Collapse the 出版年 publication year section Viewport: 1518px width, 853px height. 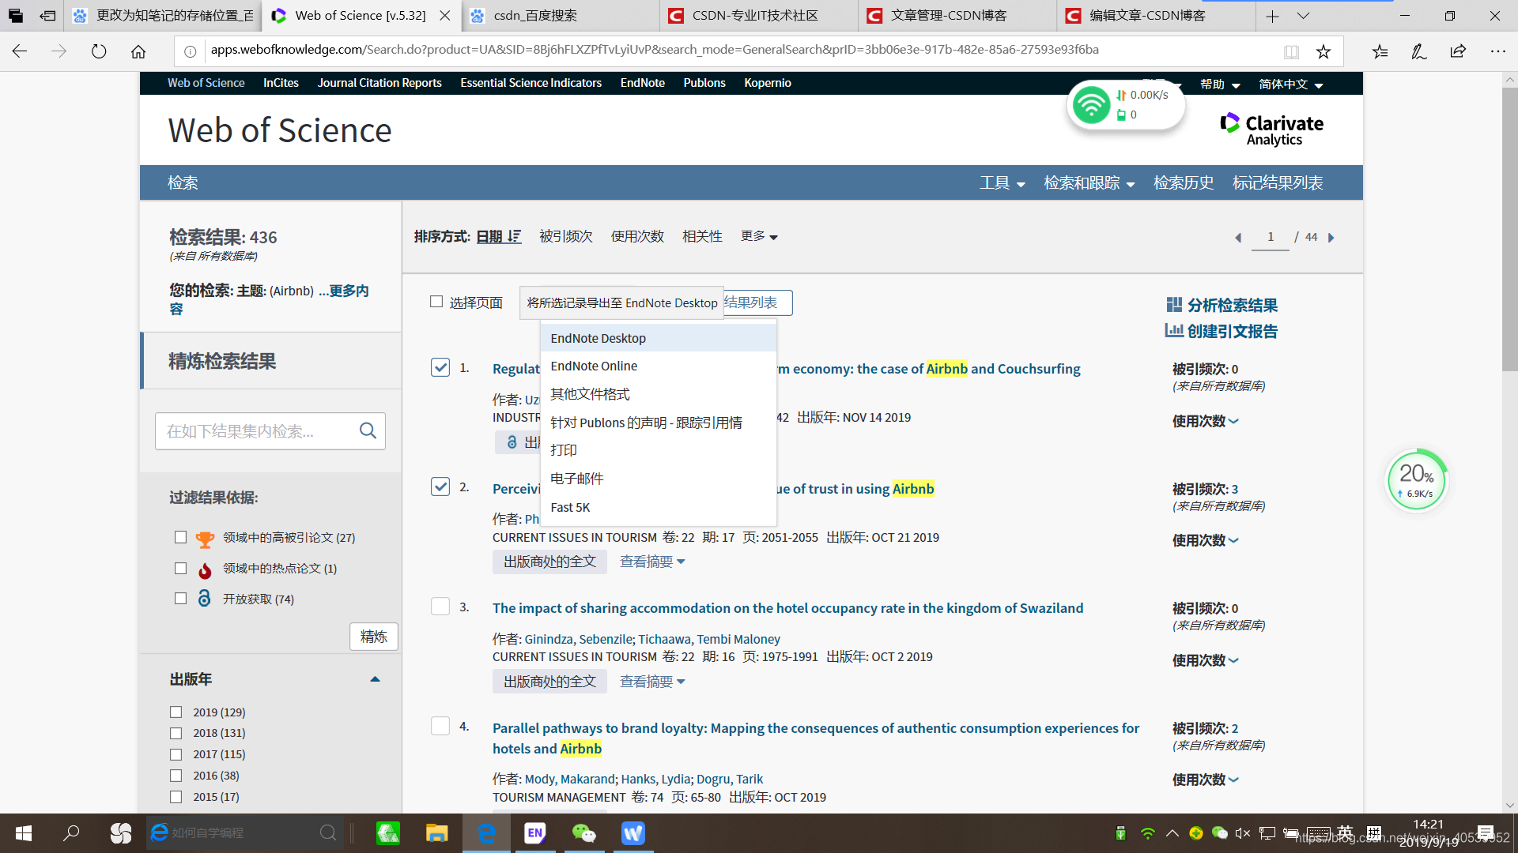[375, 679]
